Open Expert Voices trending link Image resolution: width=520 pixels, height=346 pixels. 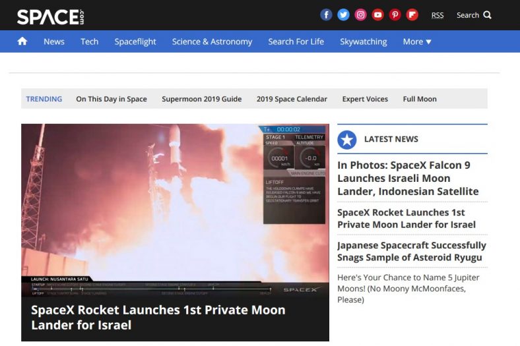click(365, 99)
